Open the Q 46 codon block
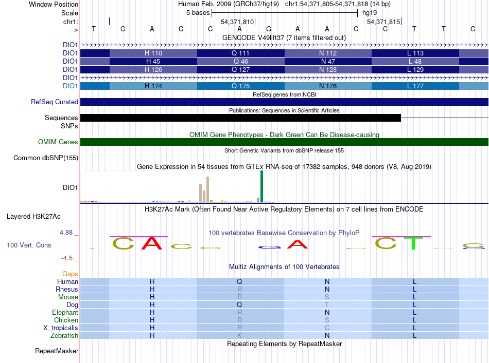Screen dimensions: 489x363 tap(241, 61)
